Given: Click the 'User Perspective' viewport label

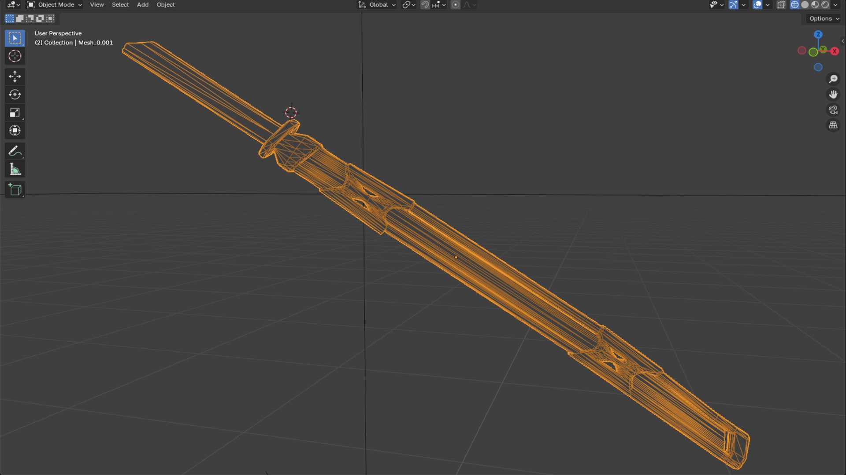Looking at the screenshot, I should (x=58, y=33).
